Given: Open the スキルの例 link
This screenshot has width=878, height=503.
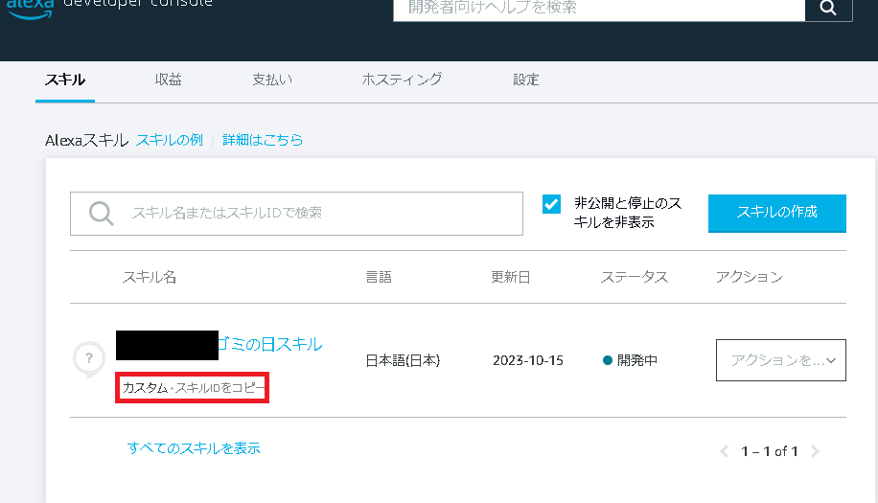Looking at the screenshot, I should click(170, 140).
